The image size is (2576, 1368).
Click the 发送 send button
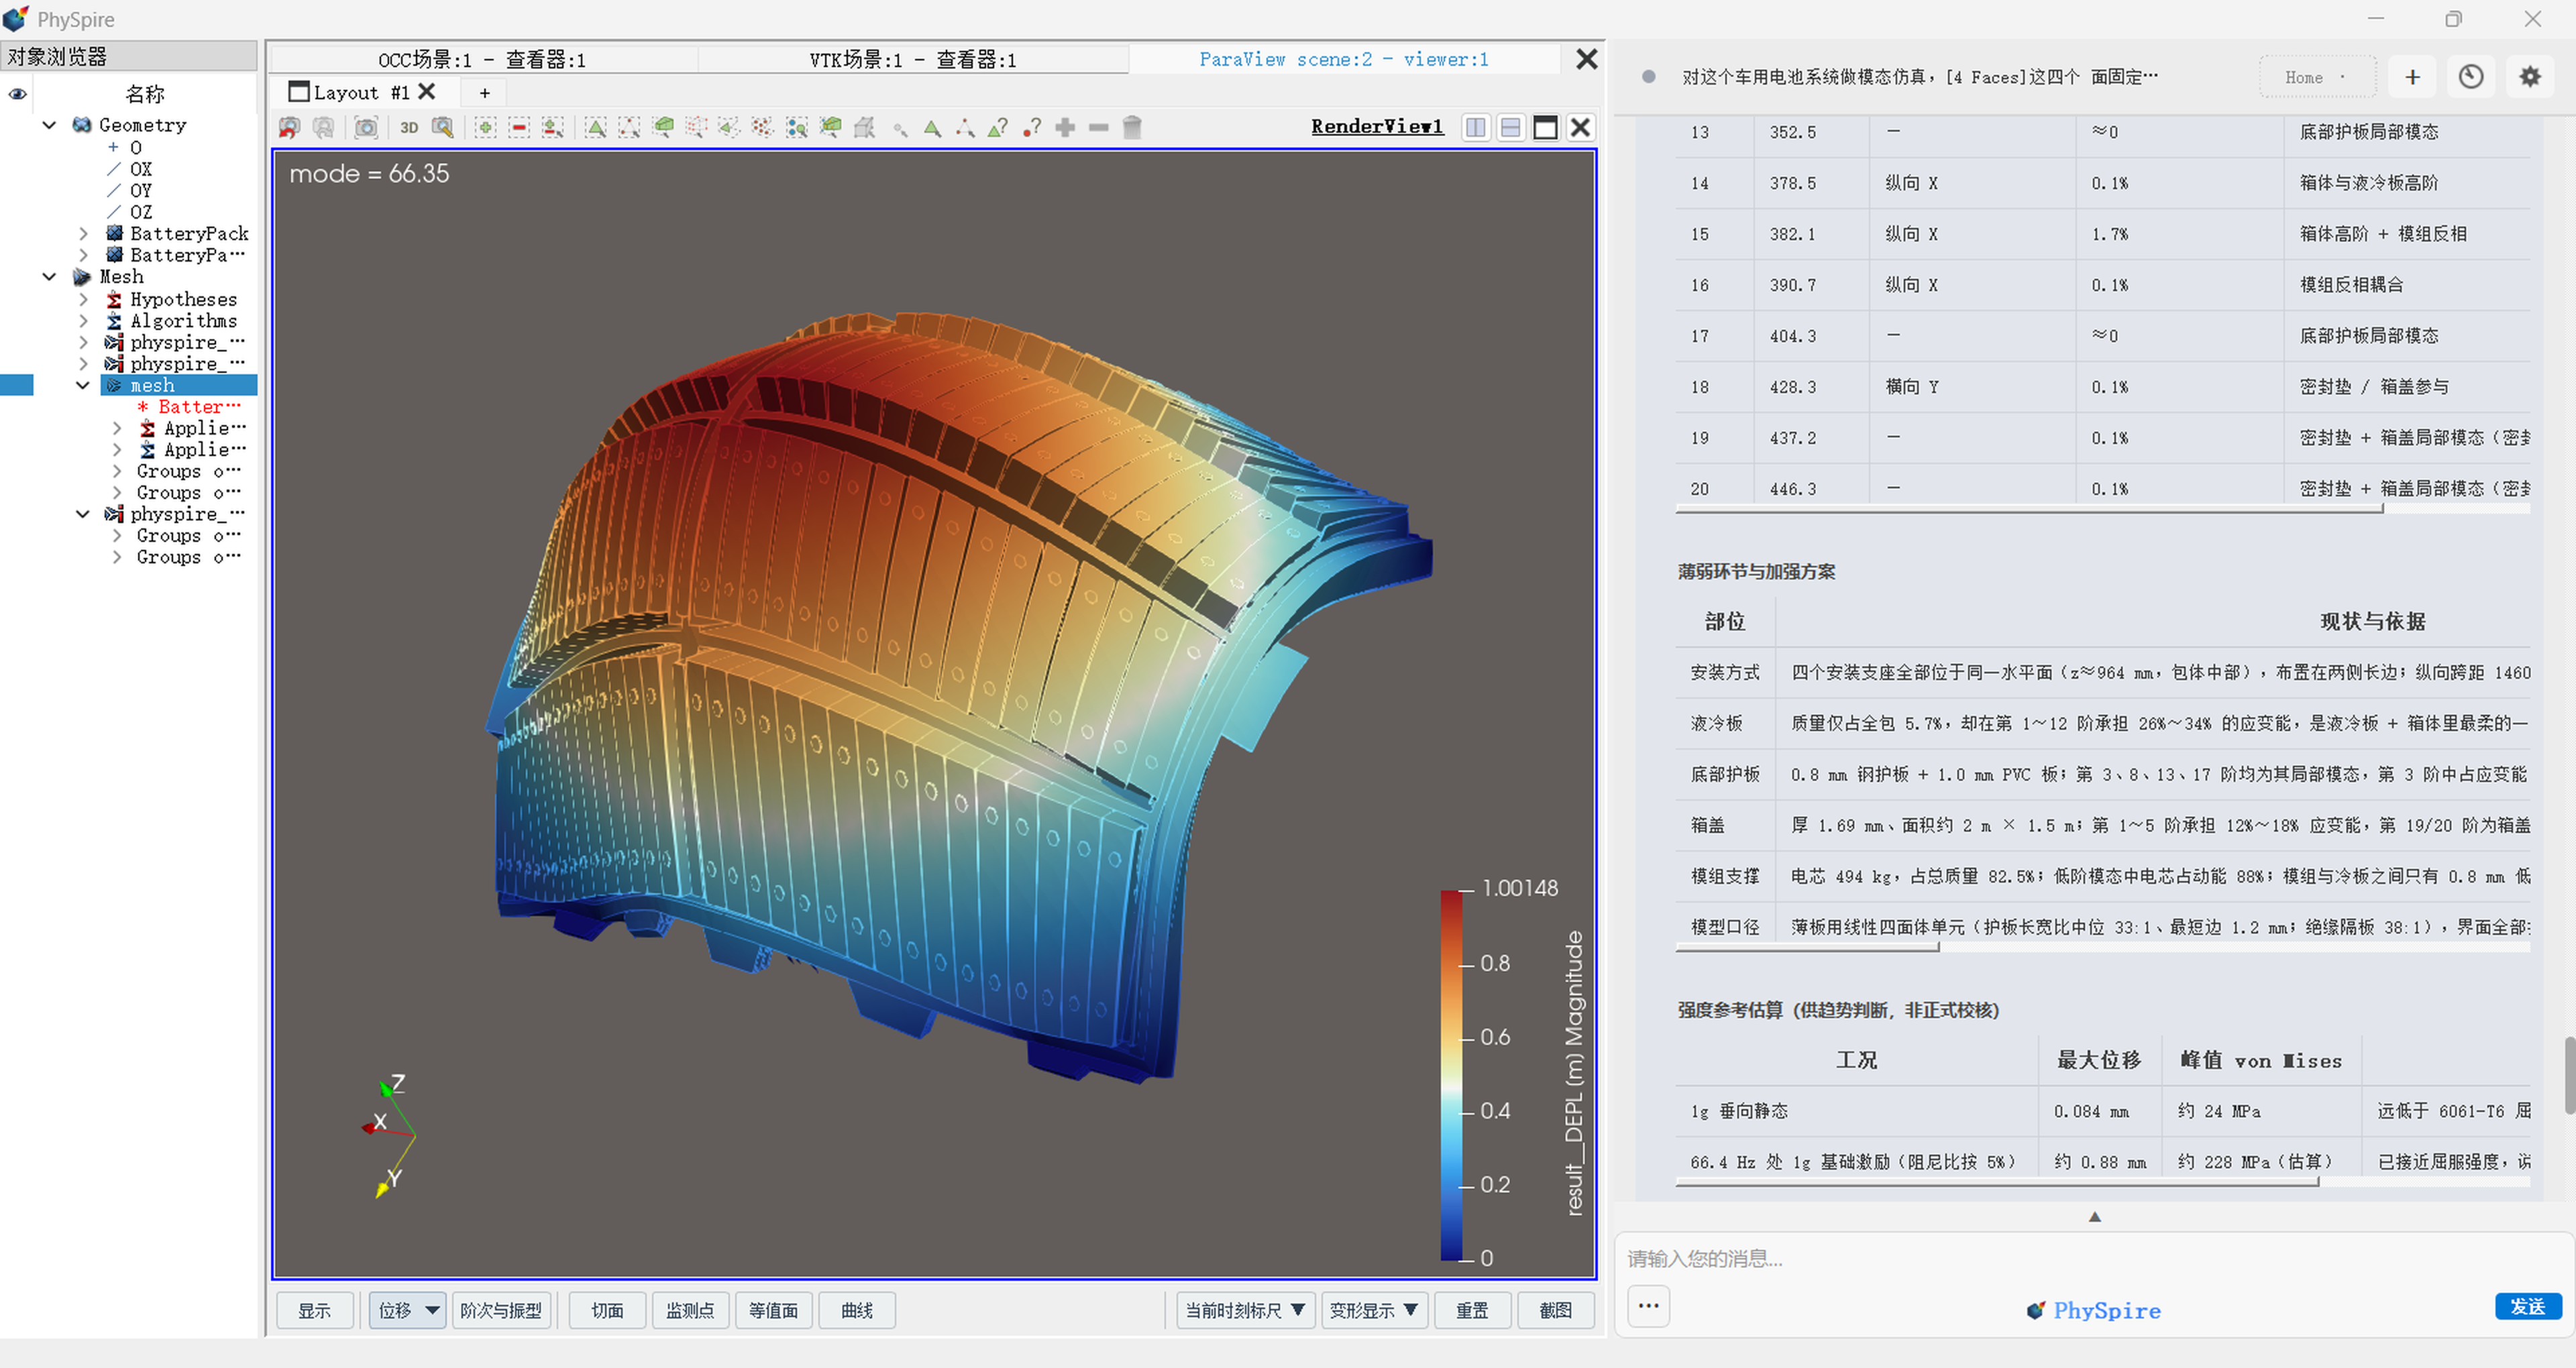point(2527,1306)
